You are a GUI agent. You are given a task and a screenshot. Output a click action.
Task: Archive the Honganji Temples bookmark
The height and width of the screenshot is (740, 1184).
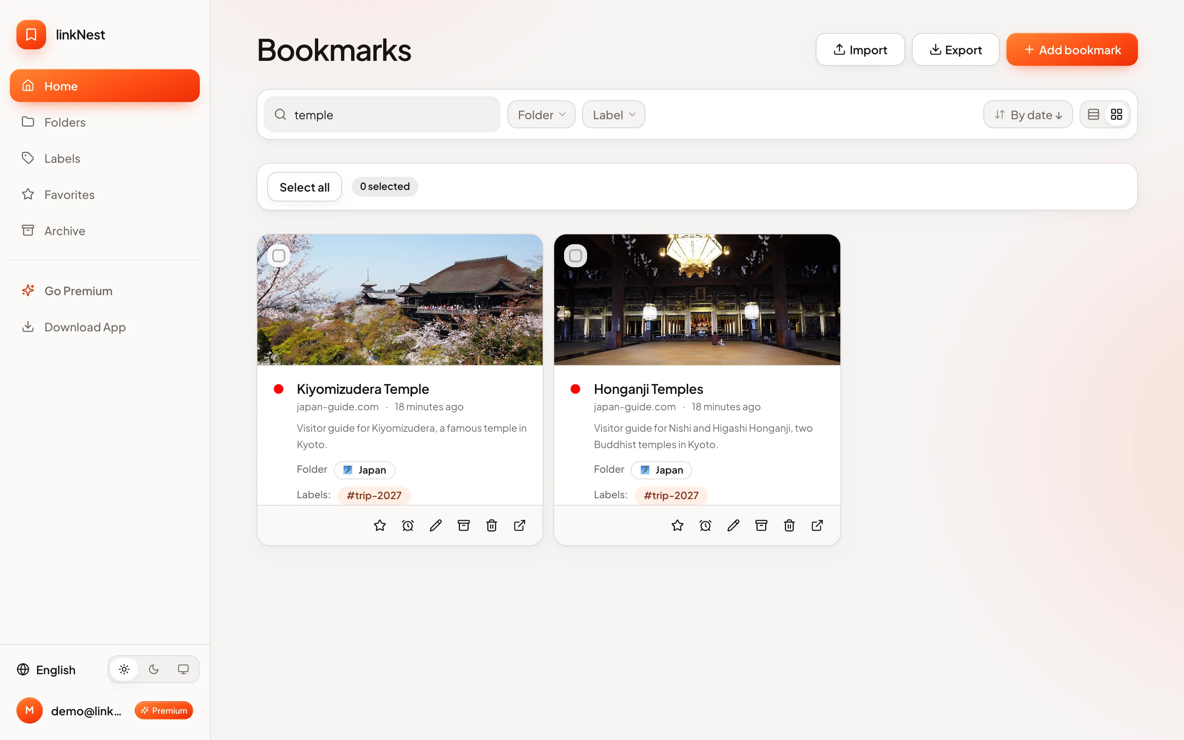pyautogui.click(x=761, y=525)
